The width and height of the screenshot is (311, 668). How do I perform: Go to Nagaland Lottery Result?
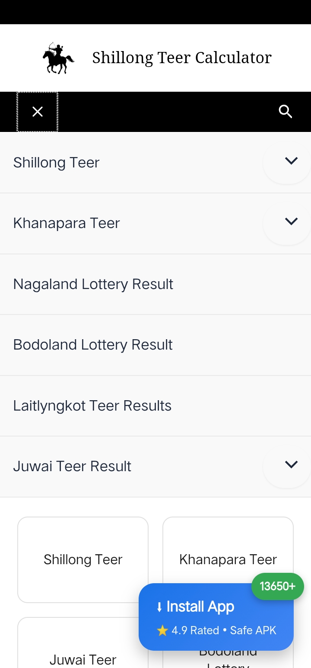[93, 284]
